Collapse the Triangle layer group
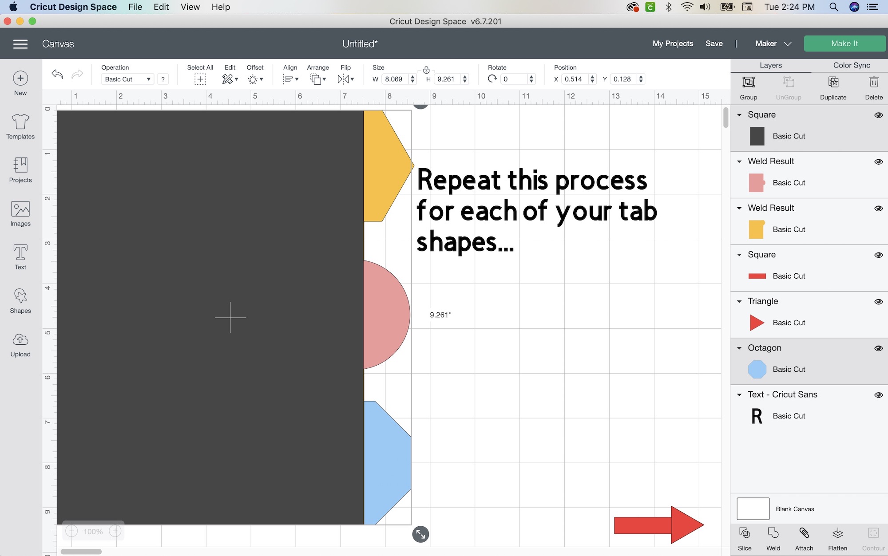 tap(739, 301)
